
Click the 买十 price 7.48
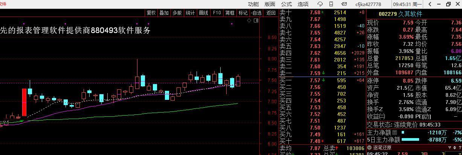315,141
